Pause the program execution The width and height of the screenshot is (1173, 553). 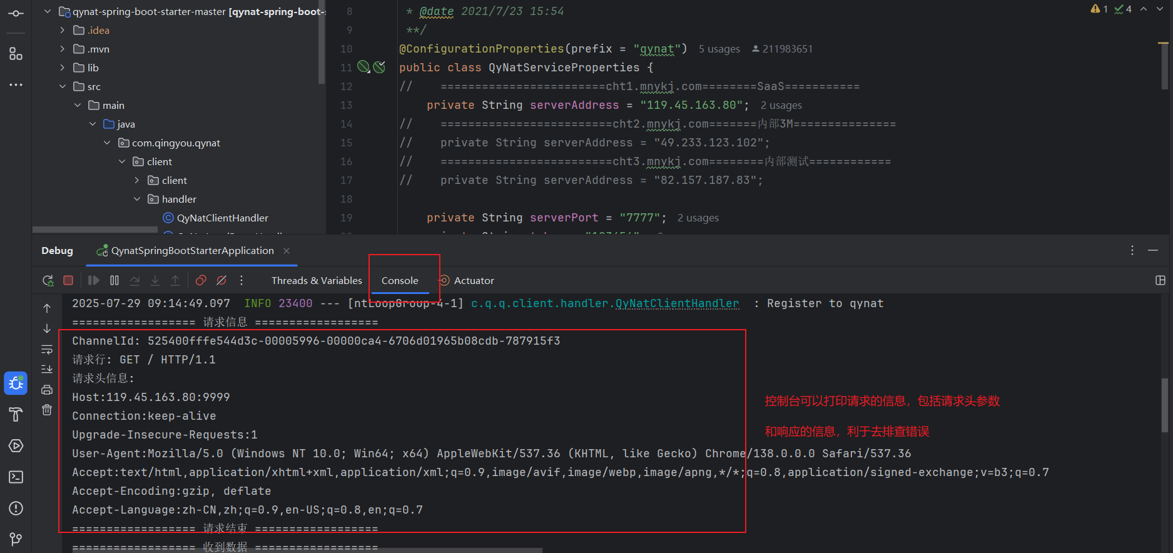[114, 280]
